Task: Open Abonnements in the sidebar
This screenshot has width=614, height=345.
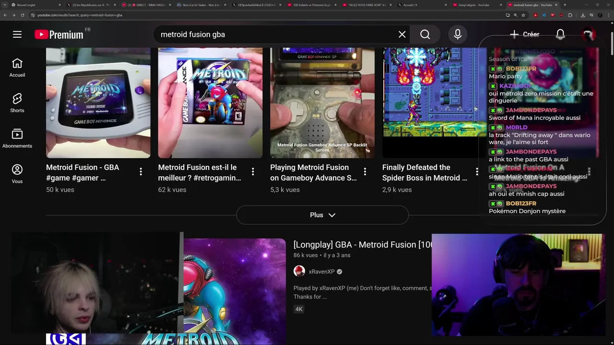Action: [17, 138]
